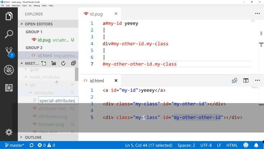Click line 1 'a#my-id yeeey' in id.pug
The width and height of the screenshot is (264, 149).
pos(120,23)
